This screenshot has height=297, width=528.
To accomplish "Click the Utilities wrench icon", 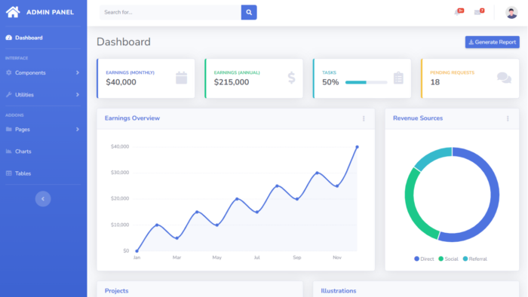I will 9,94.
